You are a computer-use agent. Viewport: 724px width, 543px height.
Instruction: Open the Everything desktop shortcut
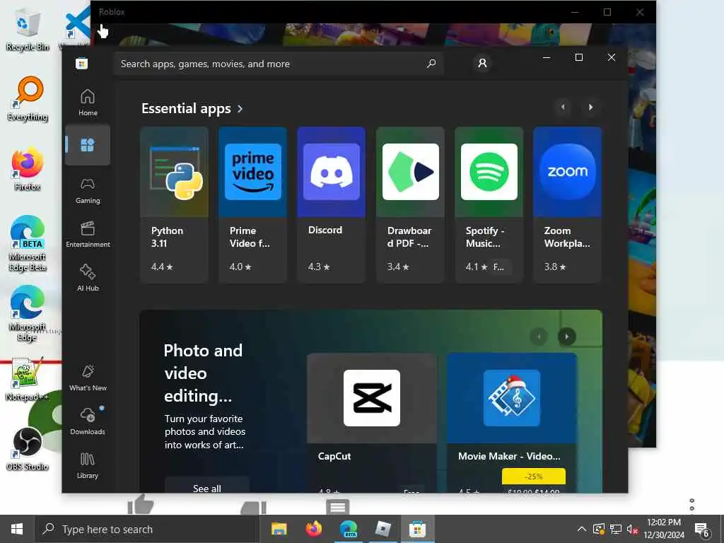28,99
